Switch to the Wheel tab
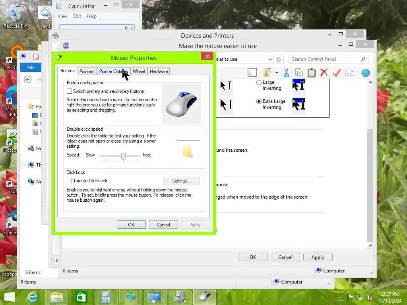 pyautogui.click(x=139, y=71)
